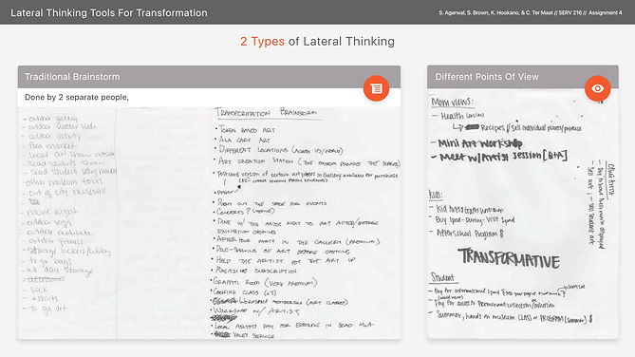Select the 'Different Points Of View' card header
The image size is (635, 357).
coord(522,77)
